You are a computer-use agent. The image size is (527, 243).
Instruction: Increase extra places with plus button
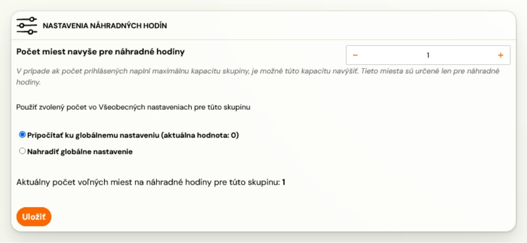(501, 55)
